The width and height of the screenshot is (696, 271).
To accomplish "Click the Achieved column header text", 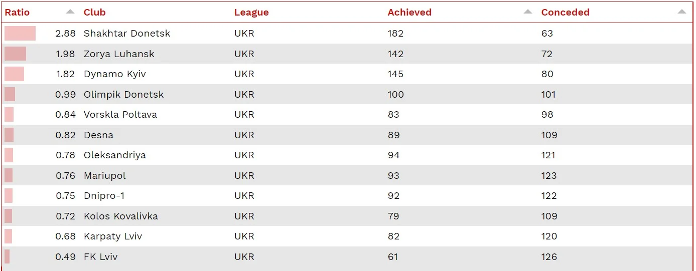I will 409,13.
